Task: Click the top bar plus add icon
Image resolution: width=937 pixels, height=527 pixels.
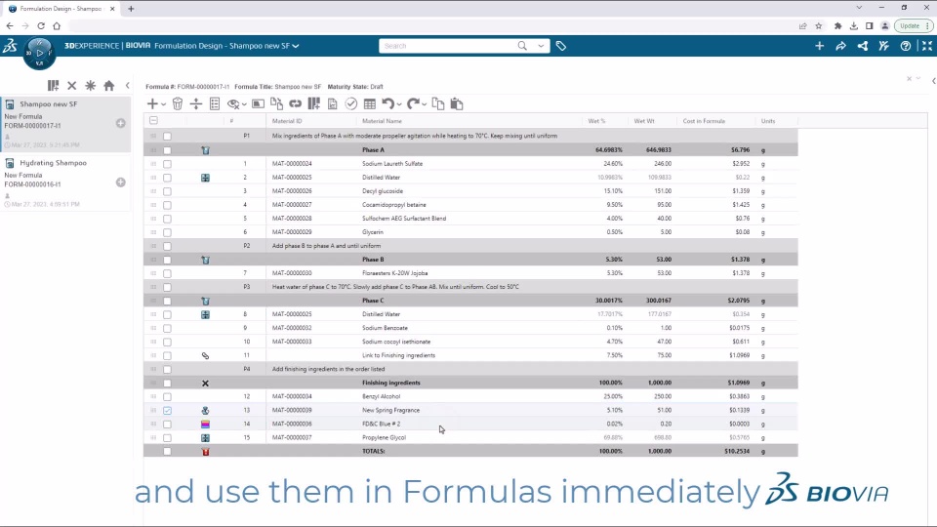Action: 819,46
